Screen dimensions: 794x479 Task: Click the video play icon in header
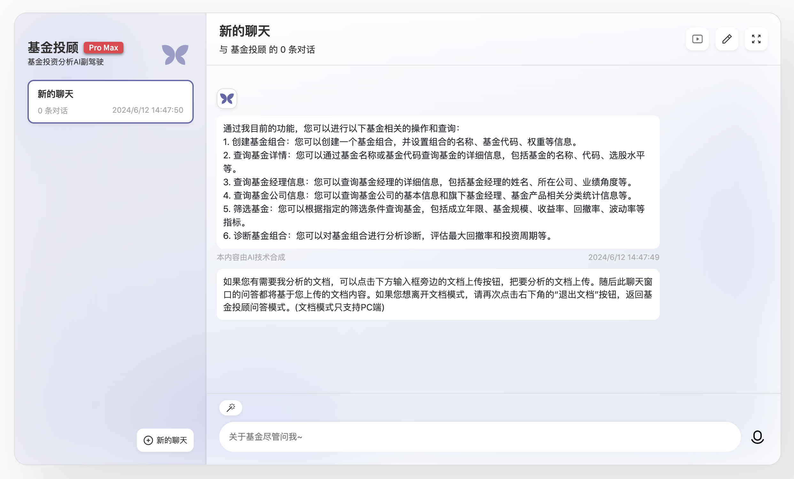click(x=697, y=39)
